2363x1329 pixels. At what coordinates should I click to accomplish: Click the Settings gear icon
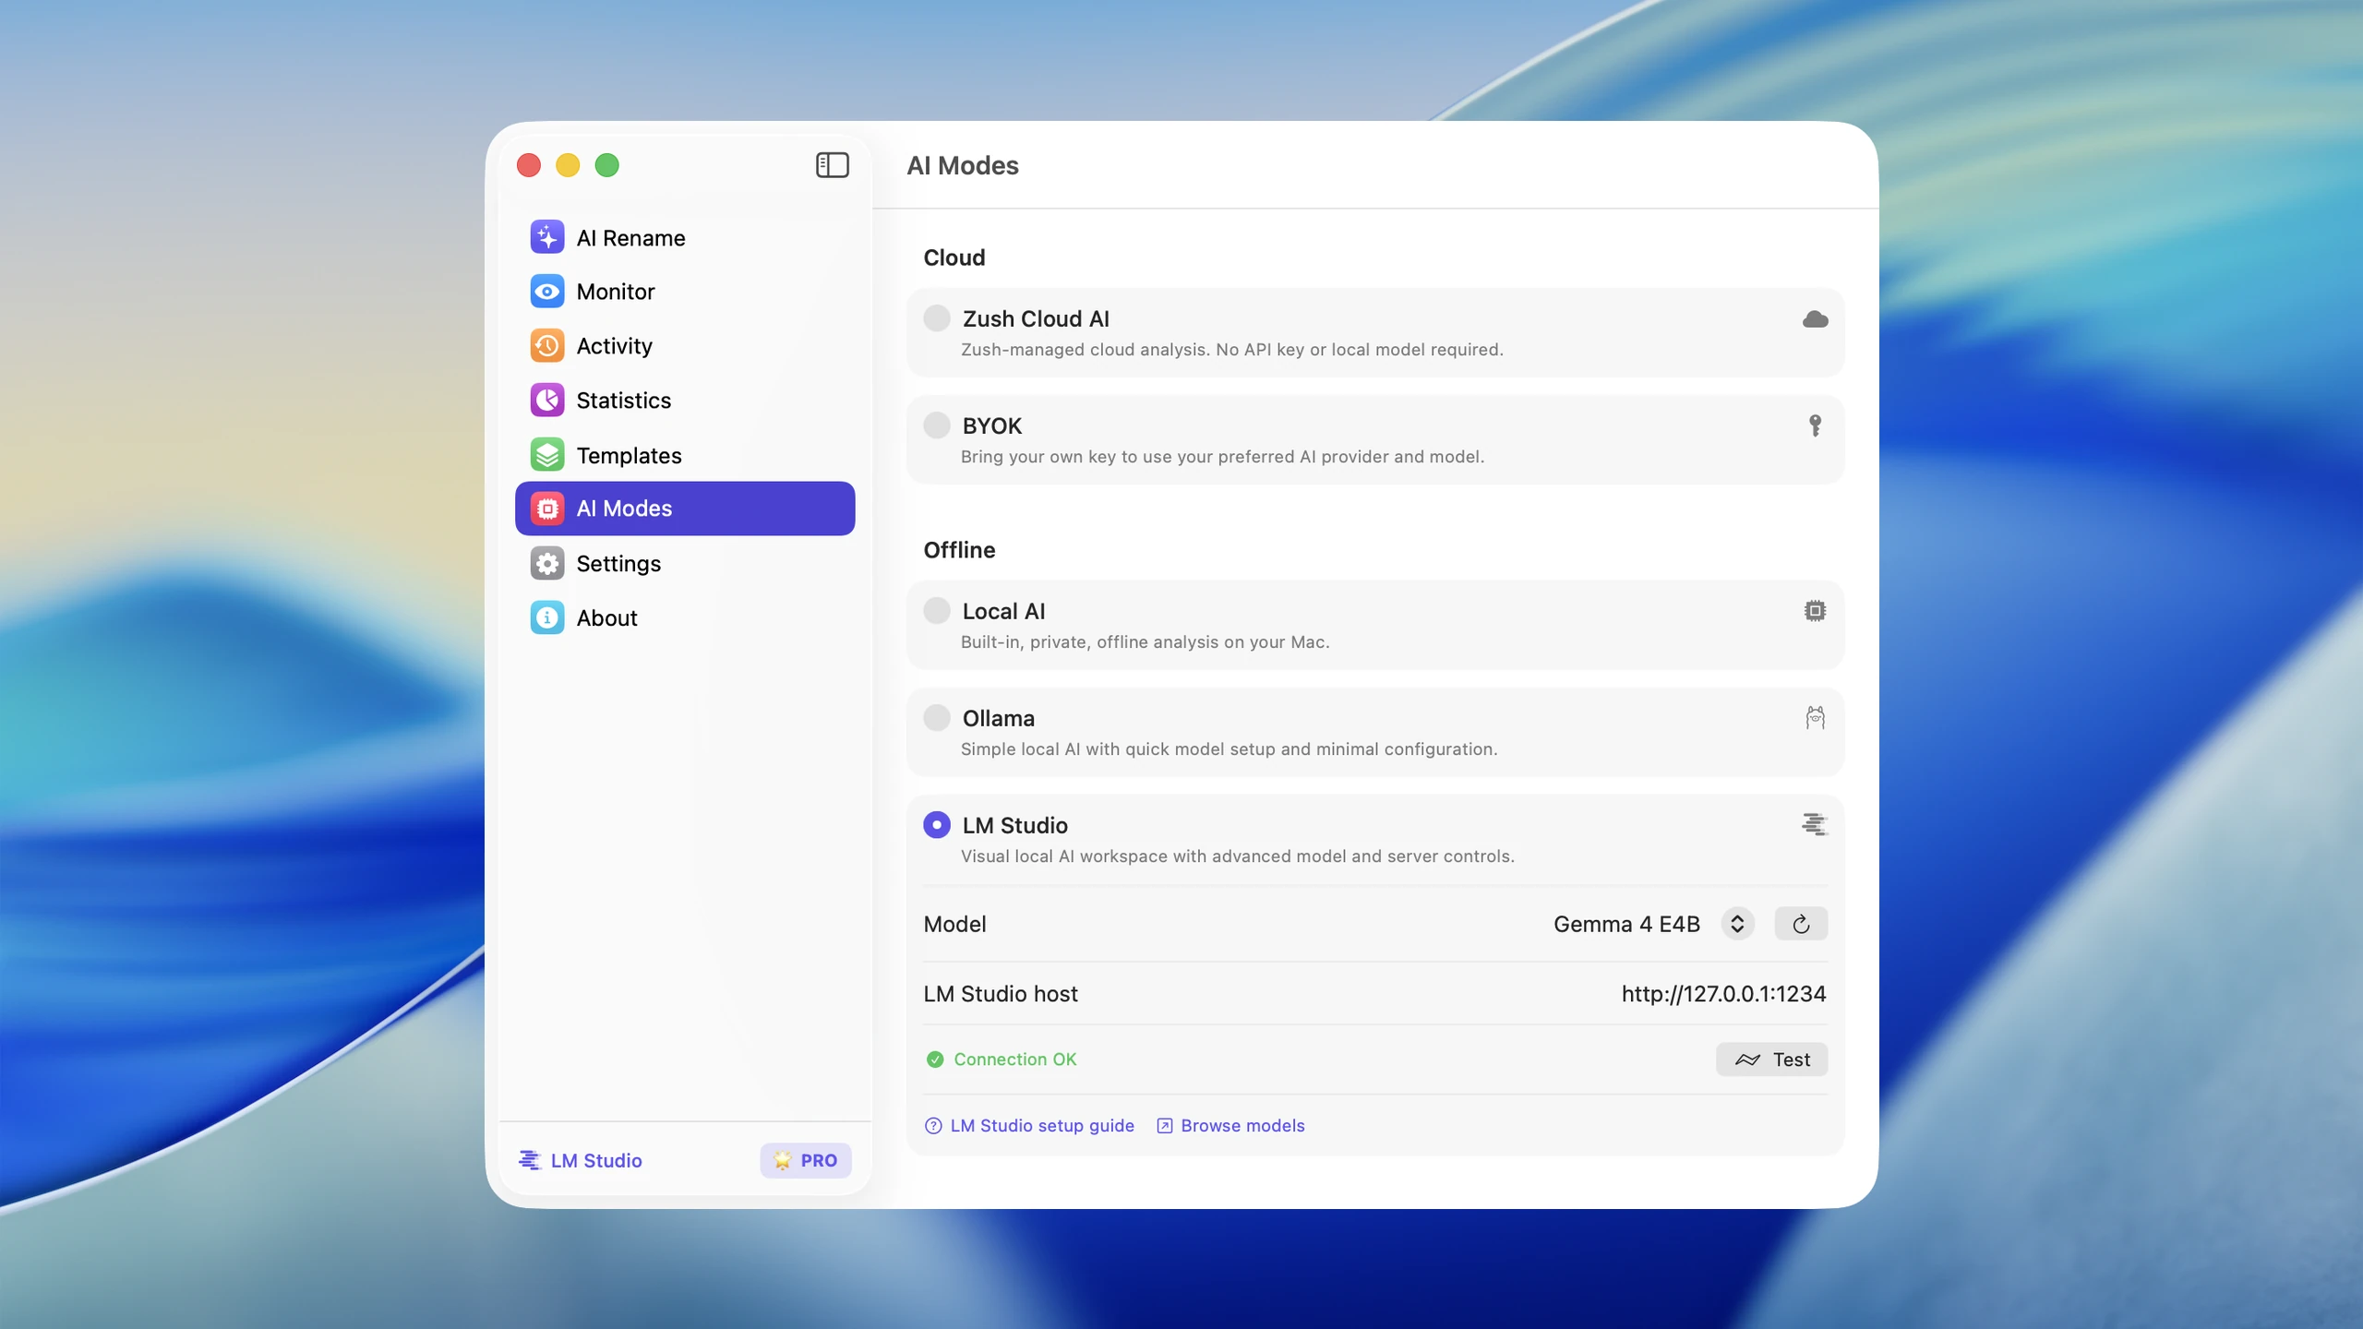tap(547, 563)
